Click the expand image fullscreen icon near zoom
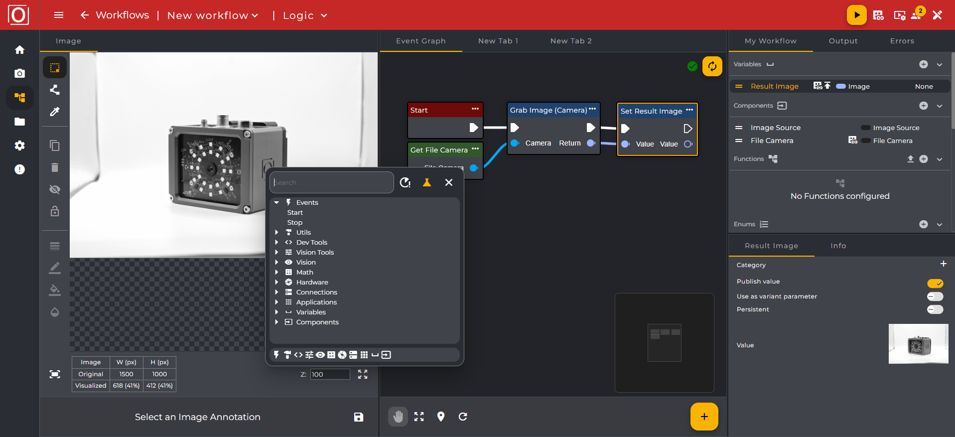The height and width of the screenshot is (437, 955). pos(363,374)
